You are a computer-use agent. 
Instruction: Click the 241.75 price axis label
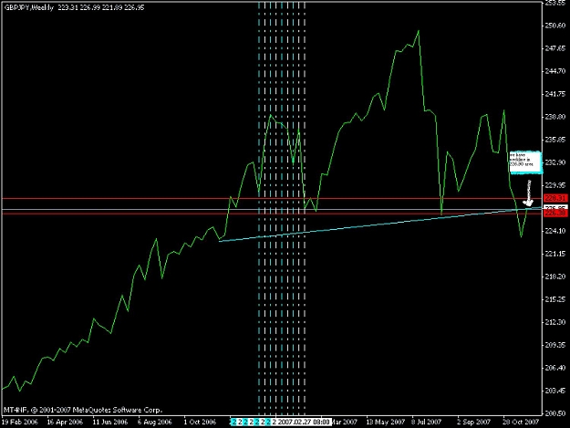(554, 94)
